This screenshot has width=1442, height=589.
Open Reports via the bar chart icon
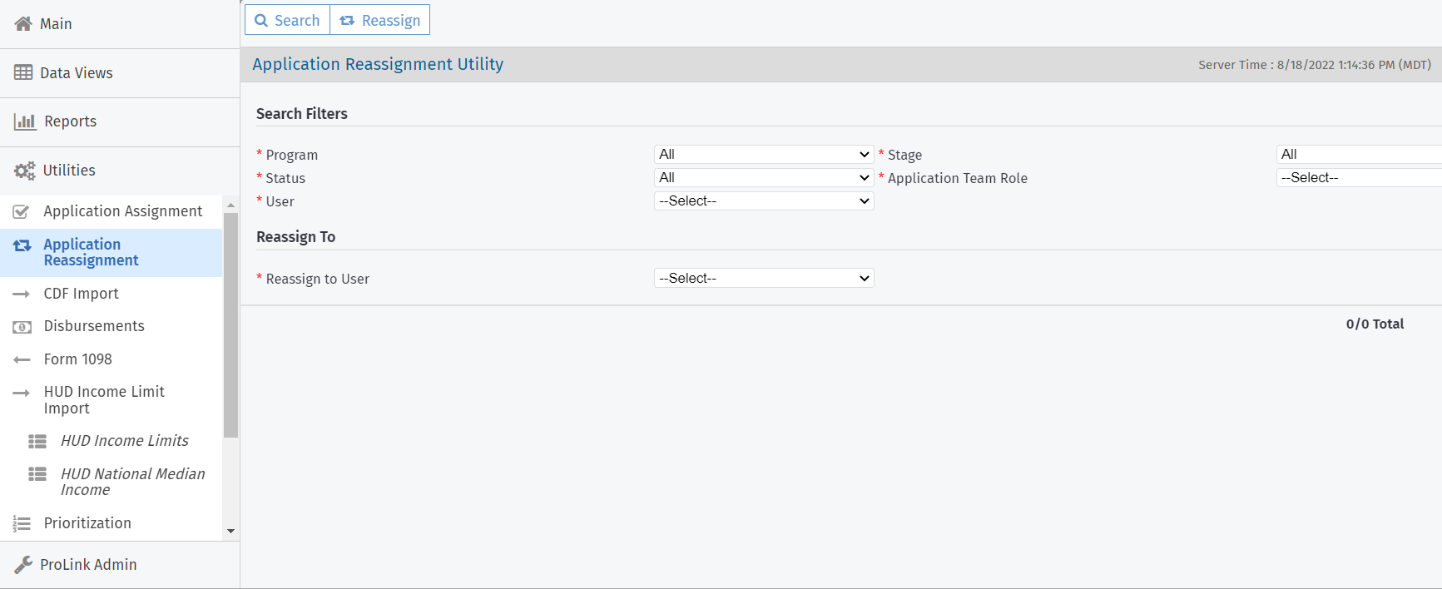[25, 121]
